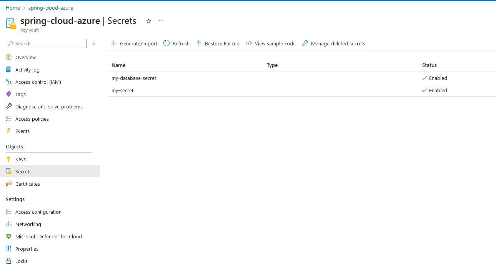Click the Secrets icon in sidebar
Screen dimensions: 496x271
pos(9,171)
